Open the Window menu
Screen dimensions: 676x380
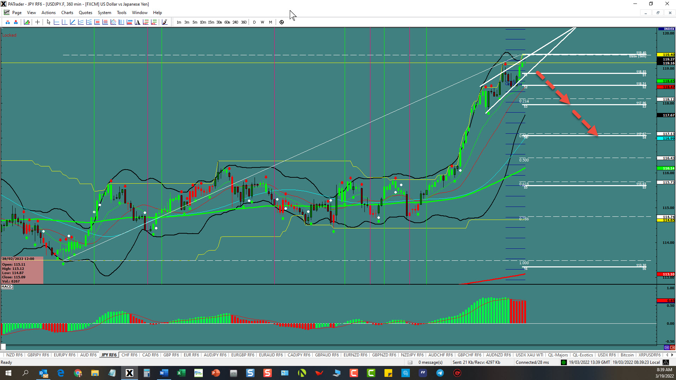pos(140,13)
